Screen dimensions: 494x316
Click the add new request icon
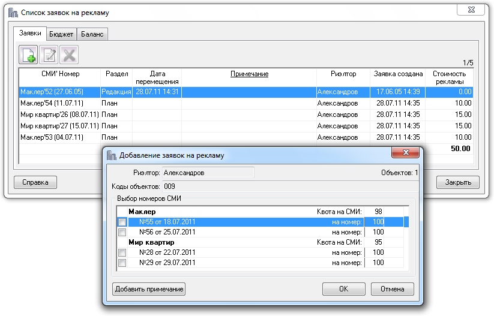click(x=29, y=56)
